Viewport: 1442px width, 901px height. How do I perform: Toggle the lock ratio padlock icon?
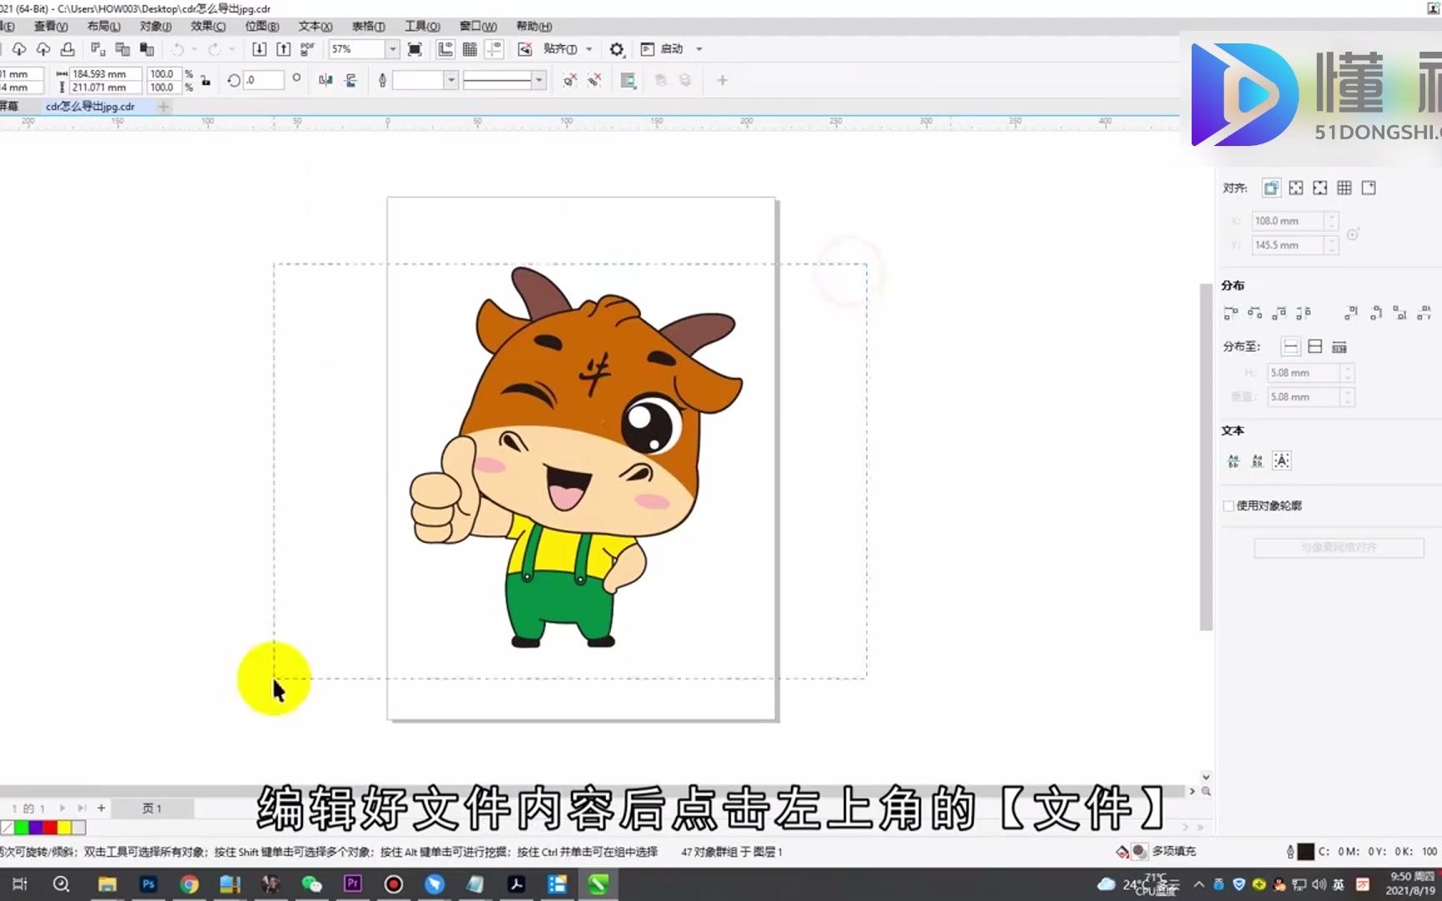(x=205, y=81)
